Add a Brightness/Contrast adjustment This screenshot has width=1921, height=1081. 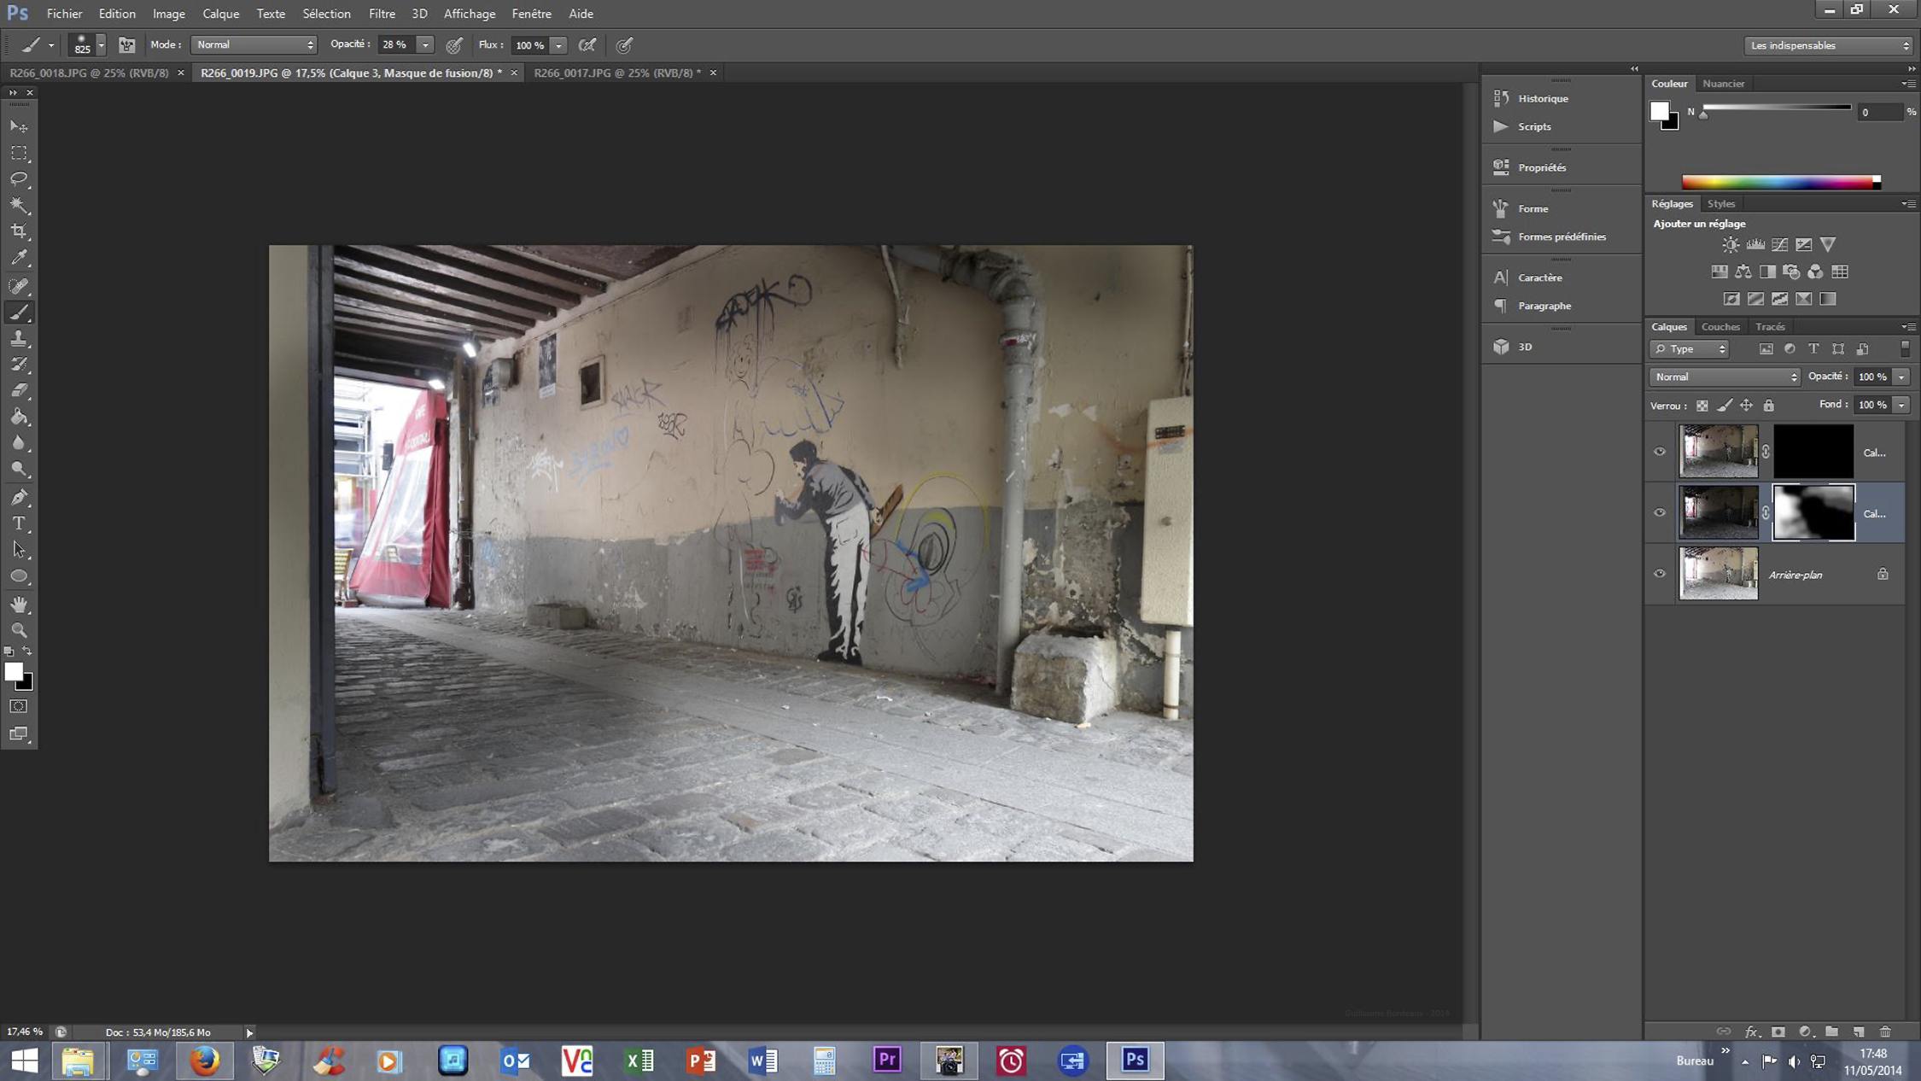coord(1730,245)
